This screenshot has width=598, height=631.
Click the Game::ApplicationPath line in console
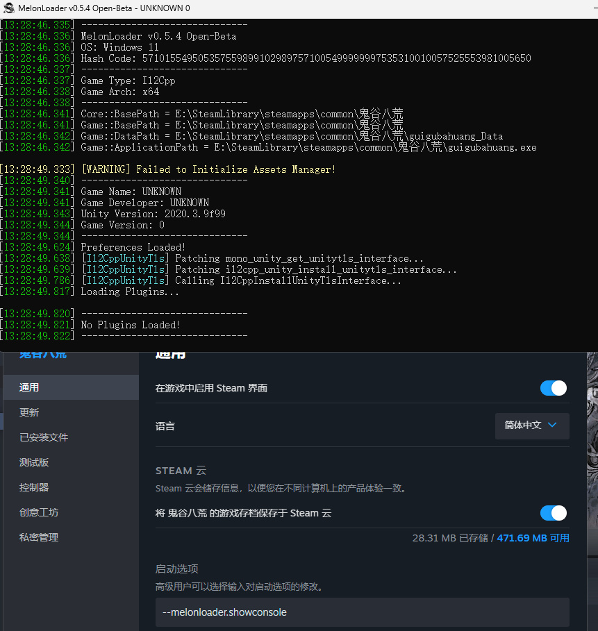(308, 147)
